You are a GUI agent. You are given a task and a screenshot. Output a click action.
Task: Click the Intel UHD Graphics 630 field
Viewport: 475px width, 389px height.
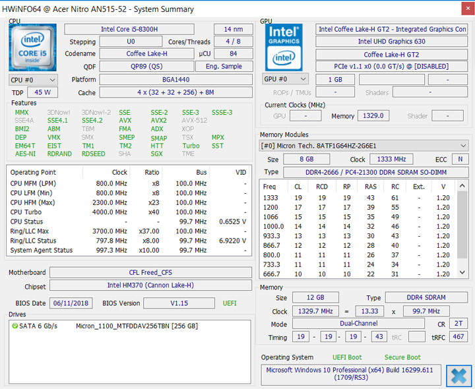coord(391,42)
